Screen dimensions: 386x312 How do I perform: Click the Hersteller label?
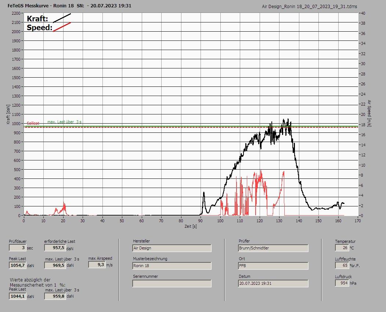(141, 241)
